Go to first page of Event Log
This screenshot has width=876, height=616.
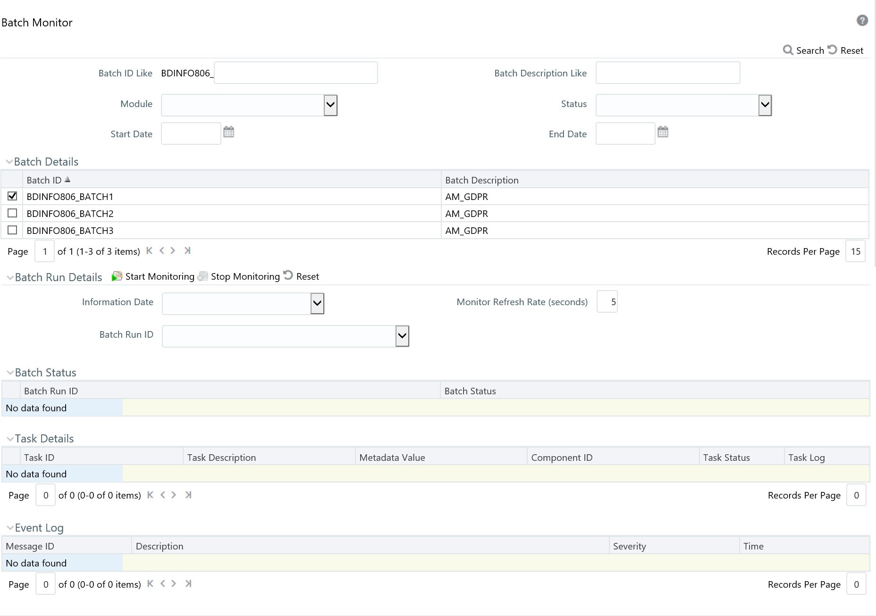pos(150,583)
